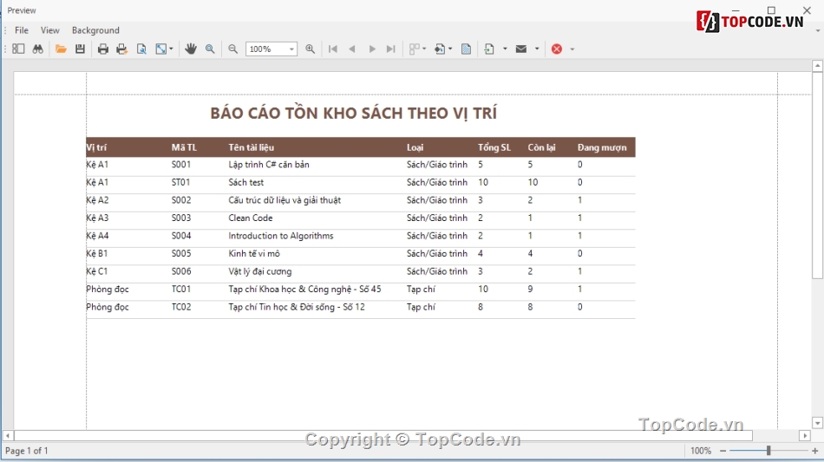Viewport: 824px width, 462px height.
Task: Click the '100%' zoom value in status bar
Action: pyautogui.click(x=701, y=451)
